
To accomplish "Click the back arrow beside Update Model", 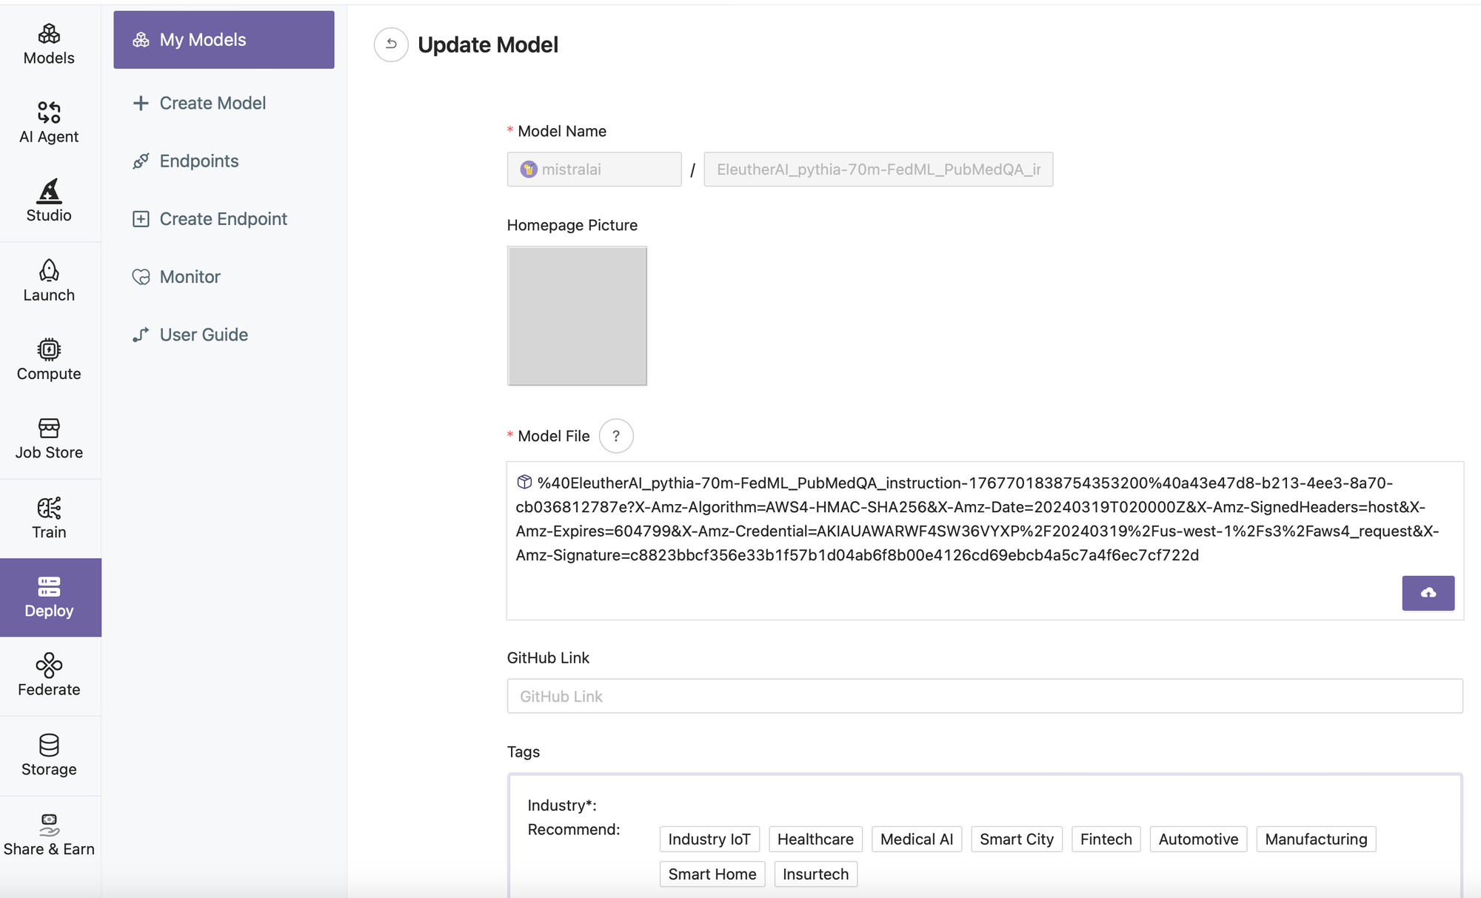I will point(391,44).
